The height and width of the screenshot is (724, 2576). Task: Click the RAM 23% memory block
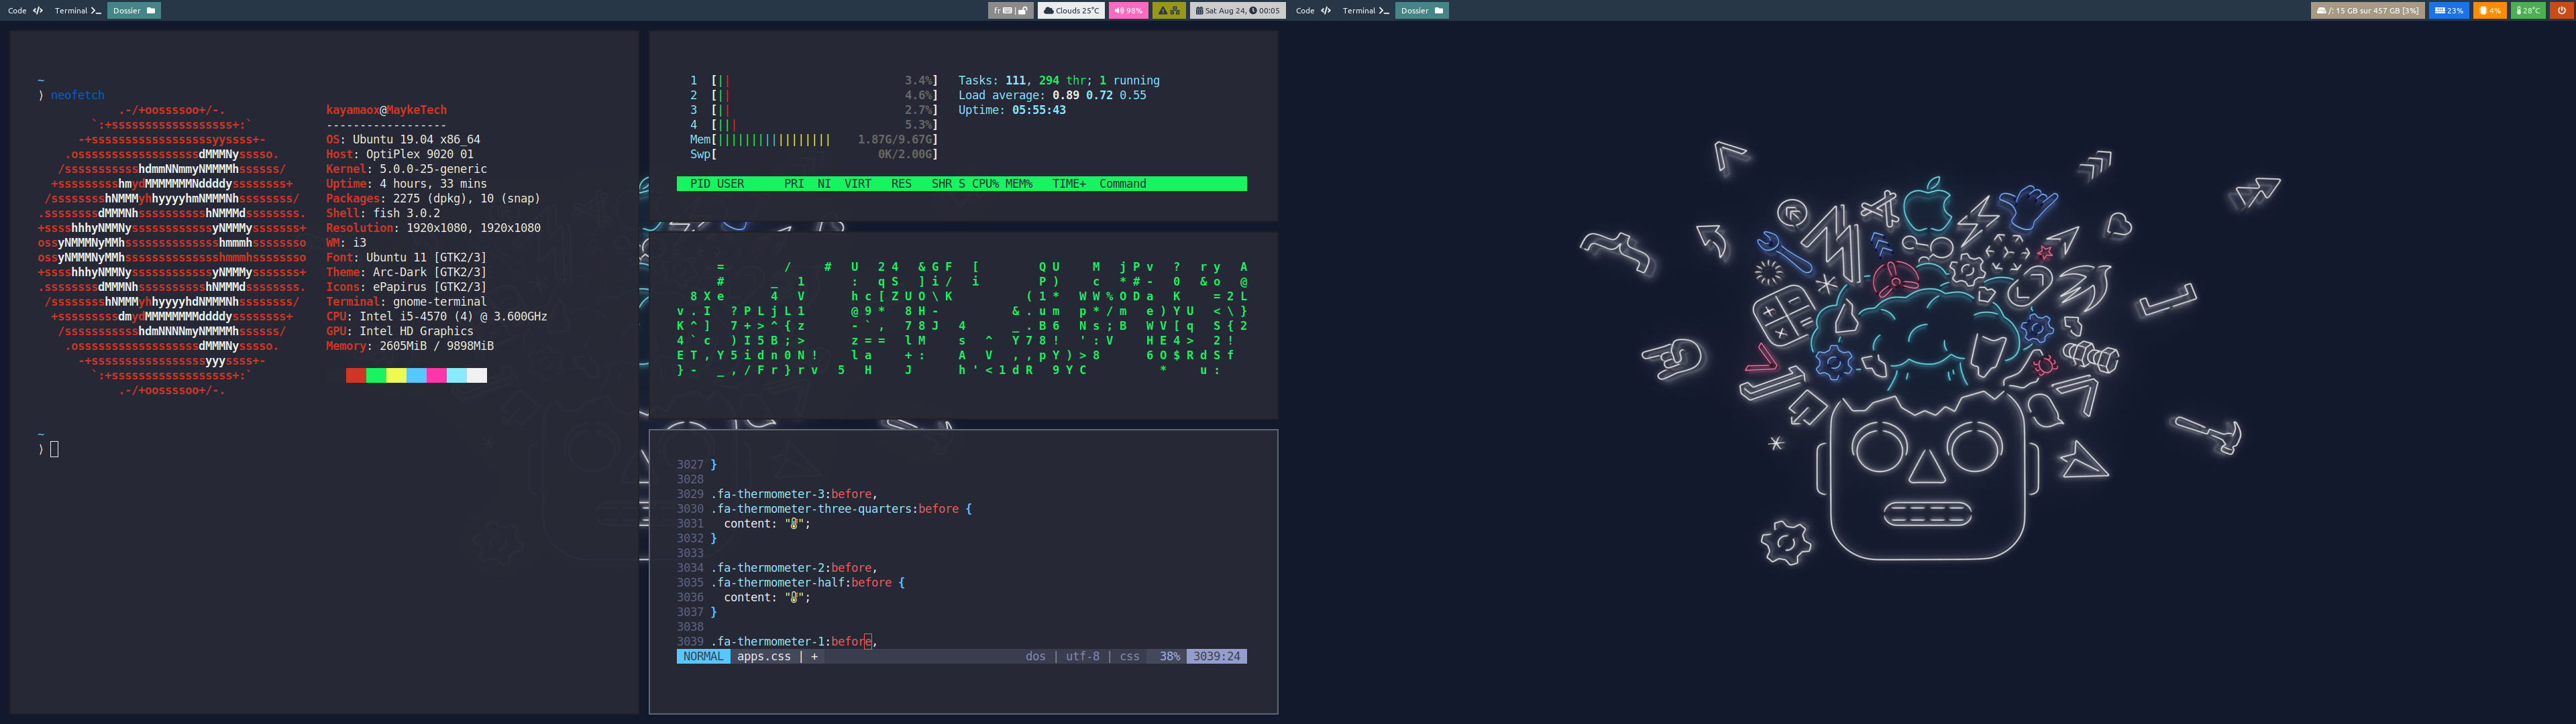pyautogui.click(x=2448, y=10)
